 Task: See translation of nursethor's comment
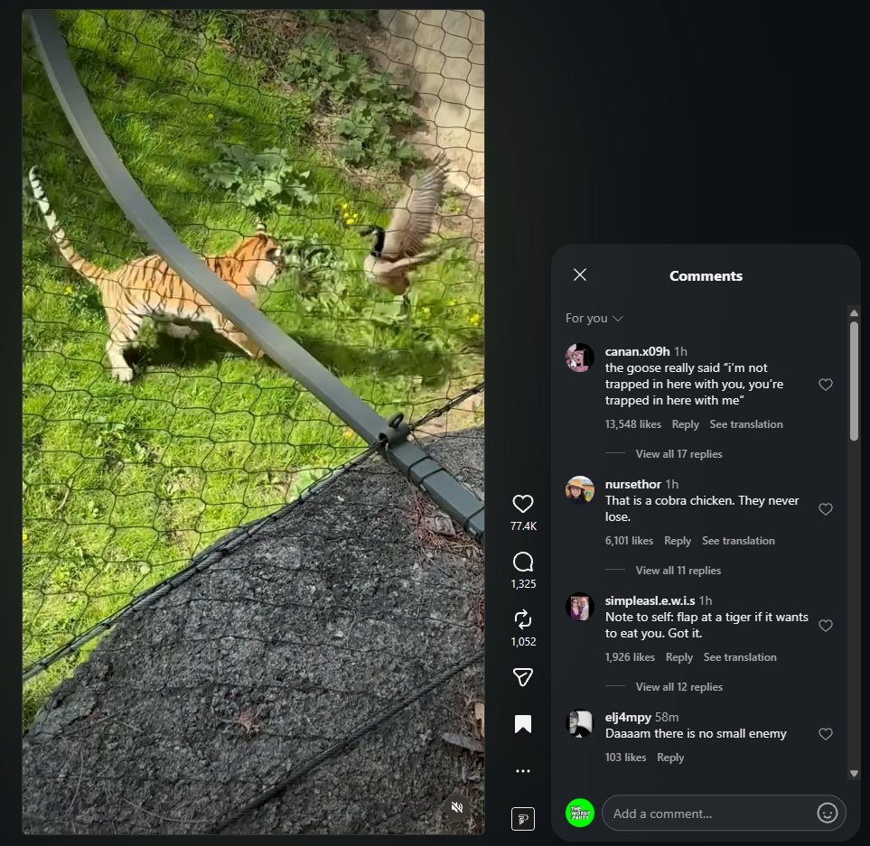(x=738, y=541)
